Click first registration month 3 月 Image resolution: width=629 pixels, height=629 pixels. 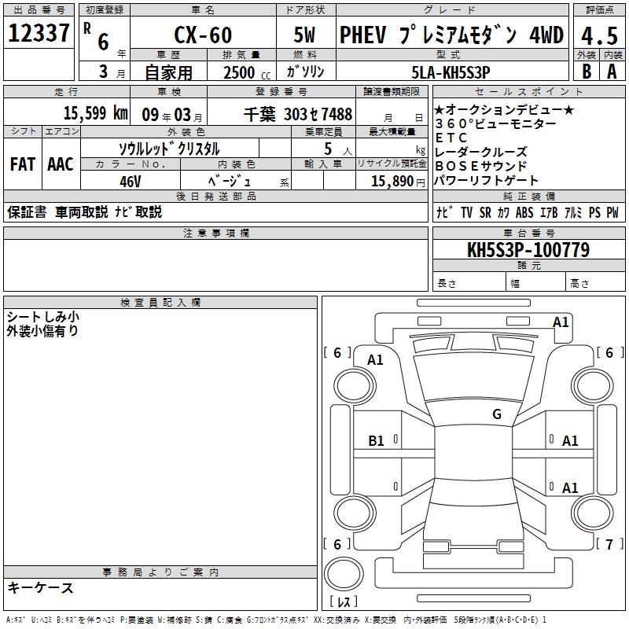[112, 72]
